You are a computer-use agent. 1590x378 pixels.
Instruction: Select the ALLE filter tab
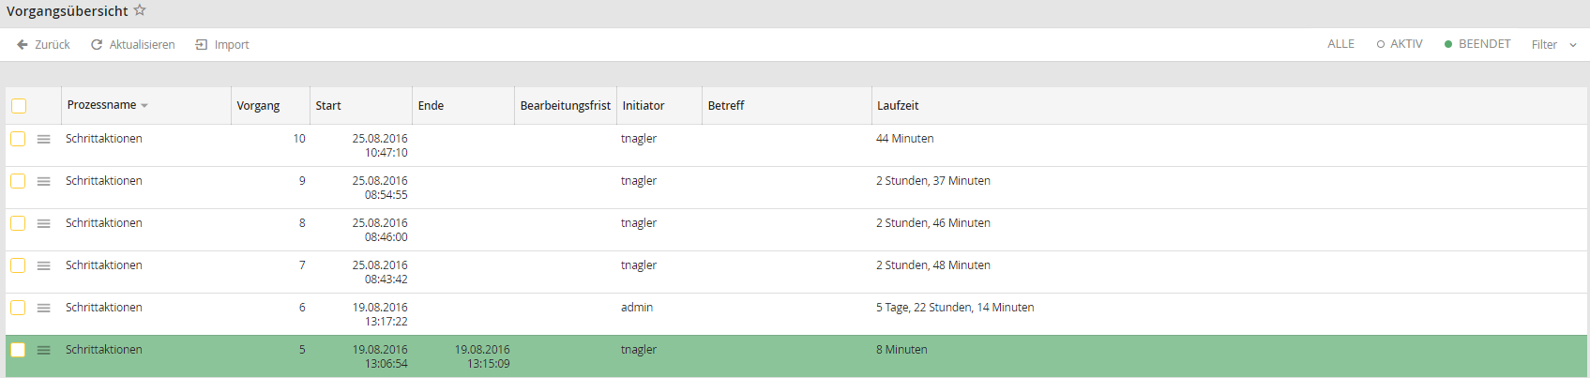click(x=1340, y=44)
